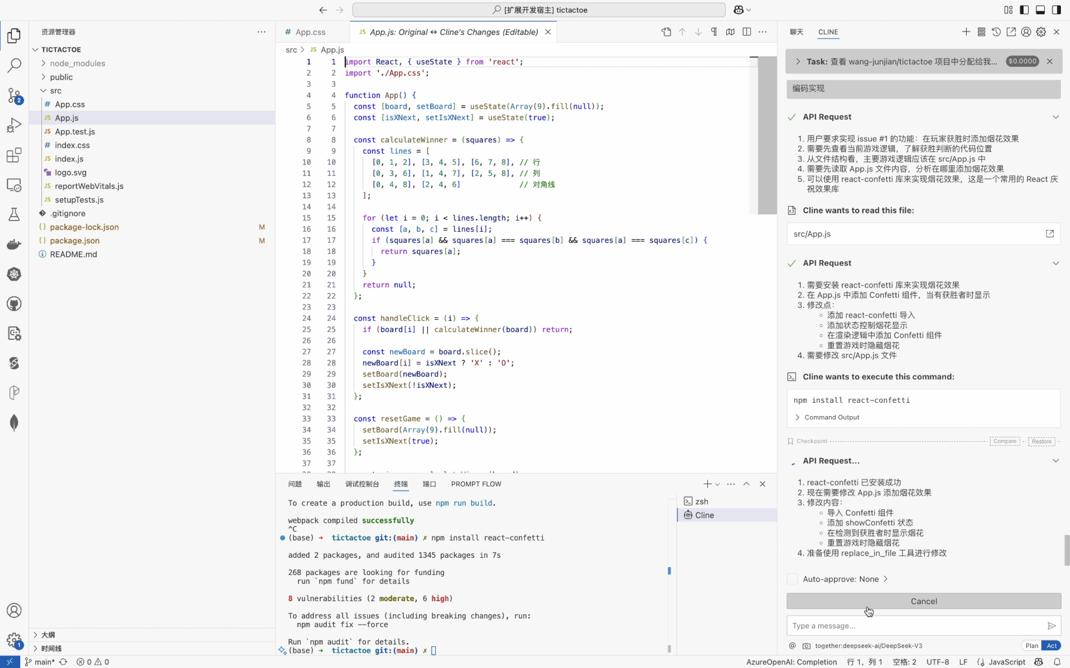Switch to the App.css editor tab
The height and width of the screenshot is (668, 1070).
(x=310, y=32)
